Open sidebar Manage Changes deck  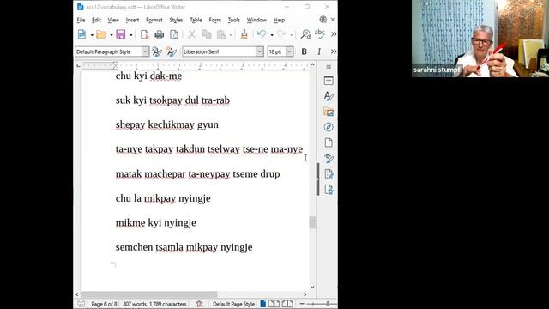coord(329,173)
